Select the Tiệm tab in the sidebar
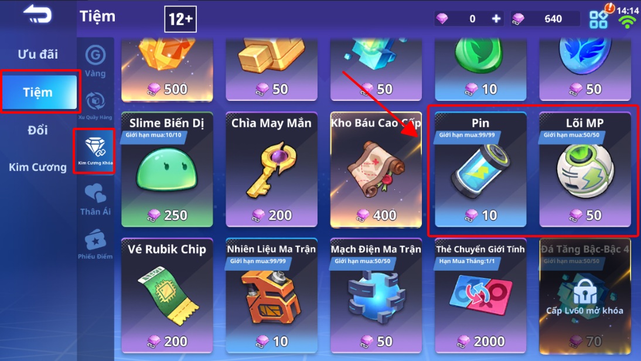 (39, 92)
